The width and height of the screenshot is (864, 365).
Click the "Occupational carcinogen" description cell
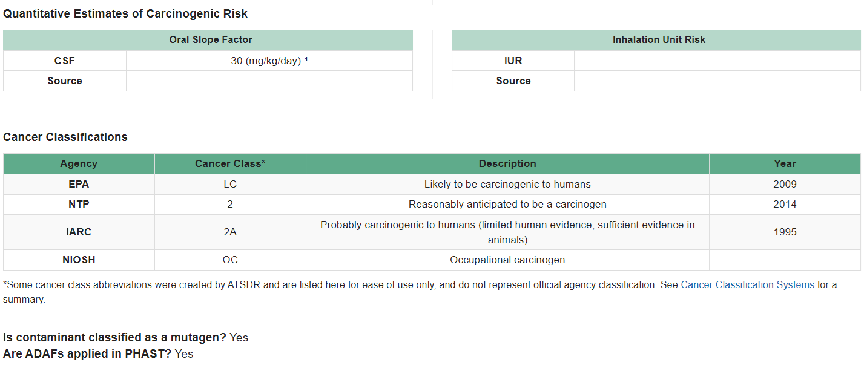click(507, 260)
